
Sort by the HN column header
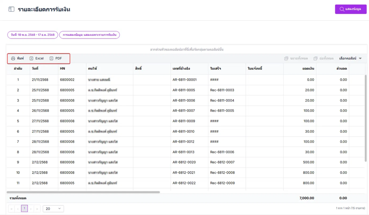62,69
